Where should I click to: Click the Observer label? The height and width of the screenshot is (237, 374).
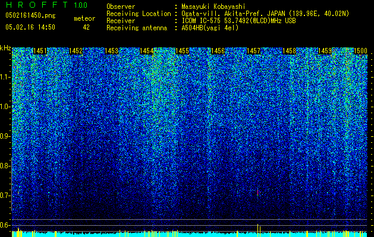tap(121, 7)
